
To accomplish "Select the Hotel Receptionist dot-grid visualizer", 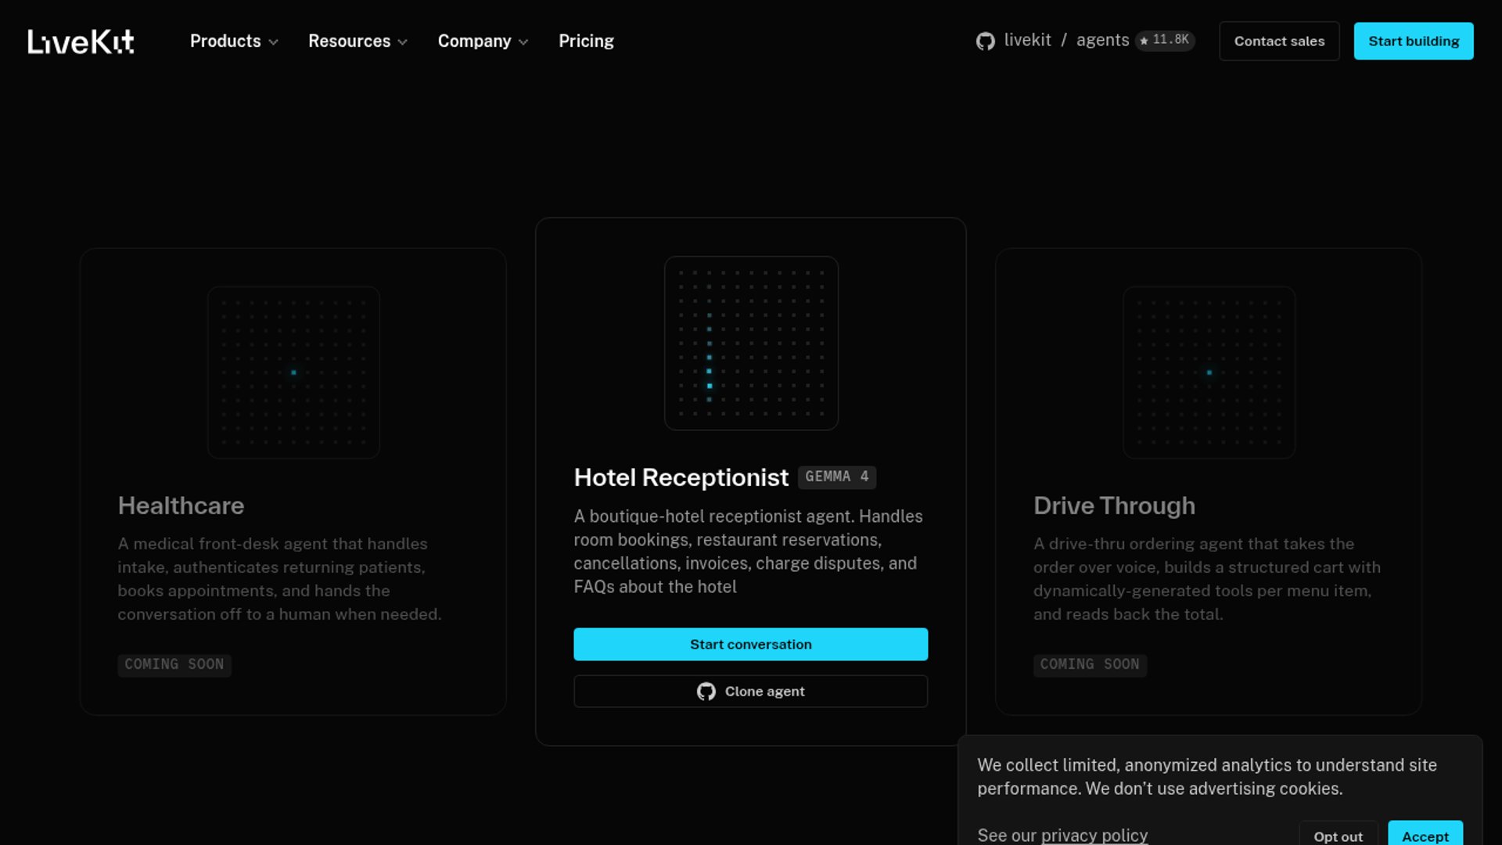I will click(x=751, y=343).
